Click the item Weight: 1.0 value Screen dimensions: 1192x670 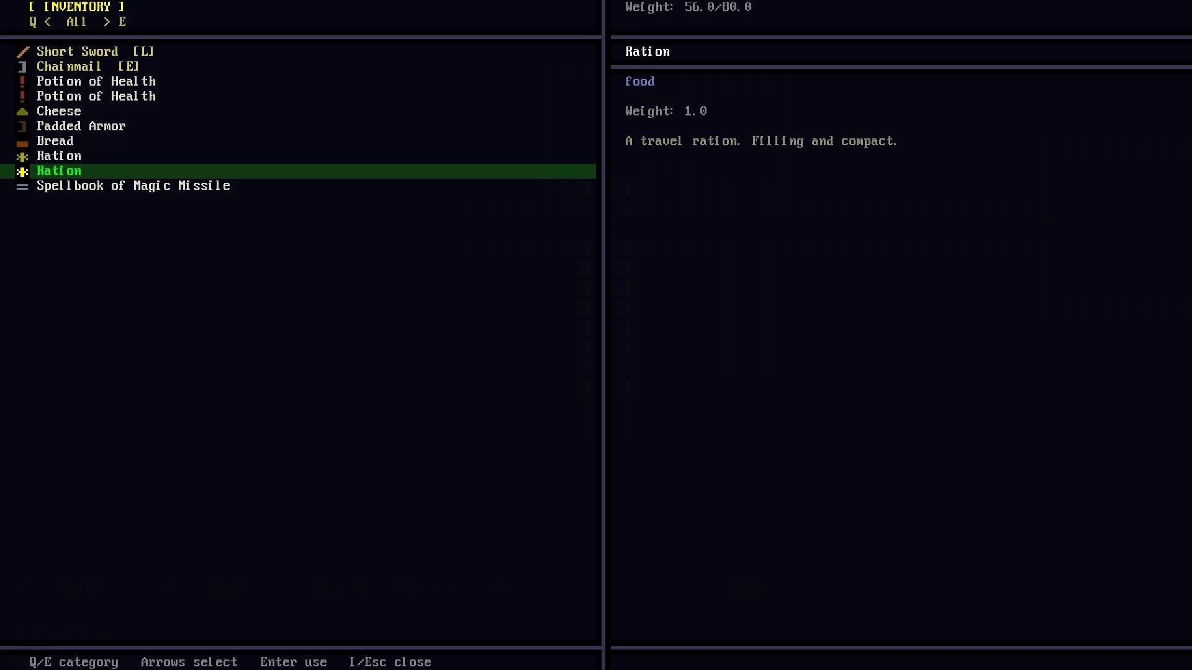666,111
